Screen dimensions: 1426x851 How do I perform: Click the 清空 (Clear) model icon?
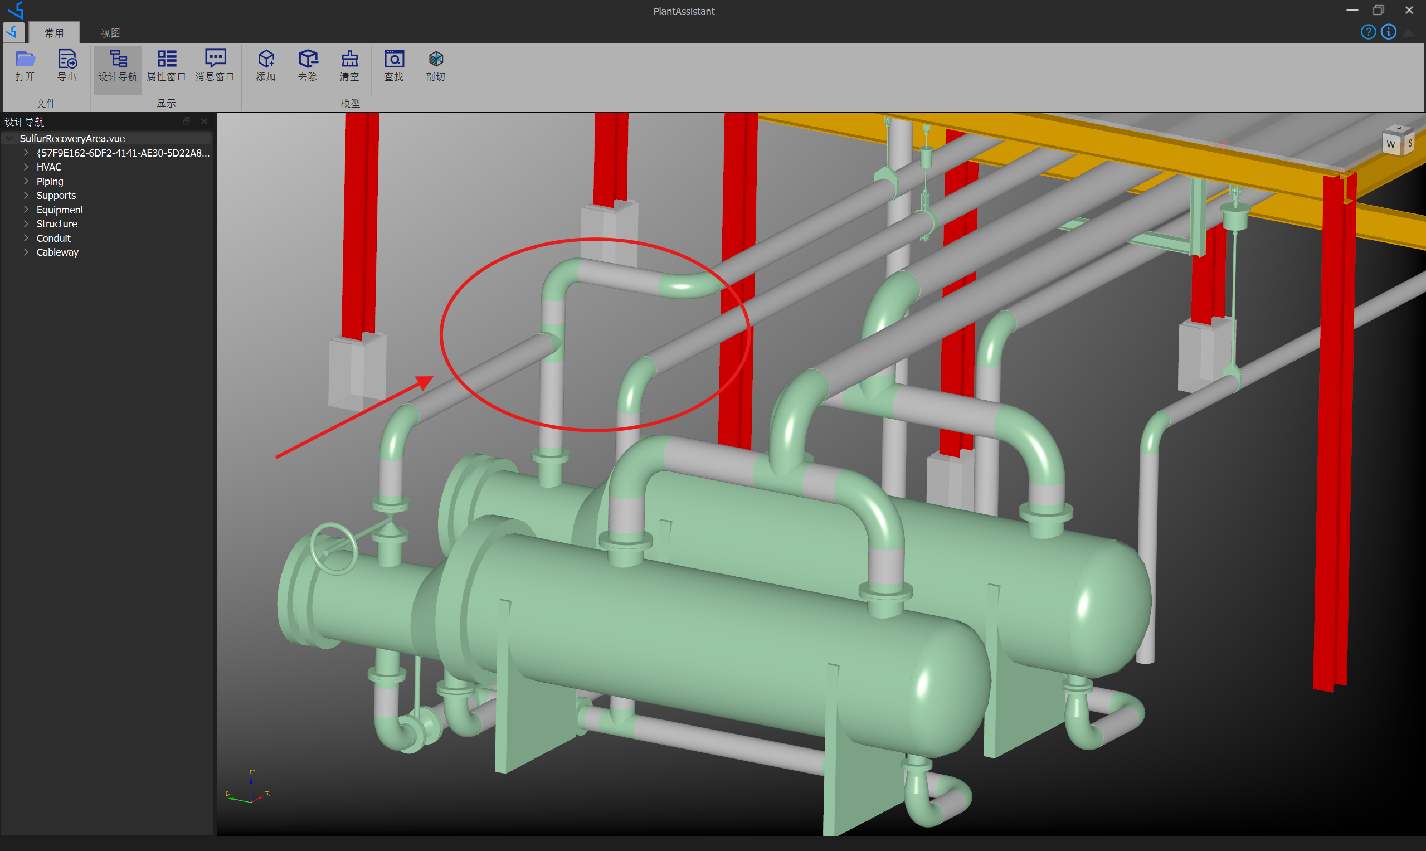[350, 65]
